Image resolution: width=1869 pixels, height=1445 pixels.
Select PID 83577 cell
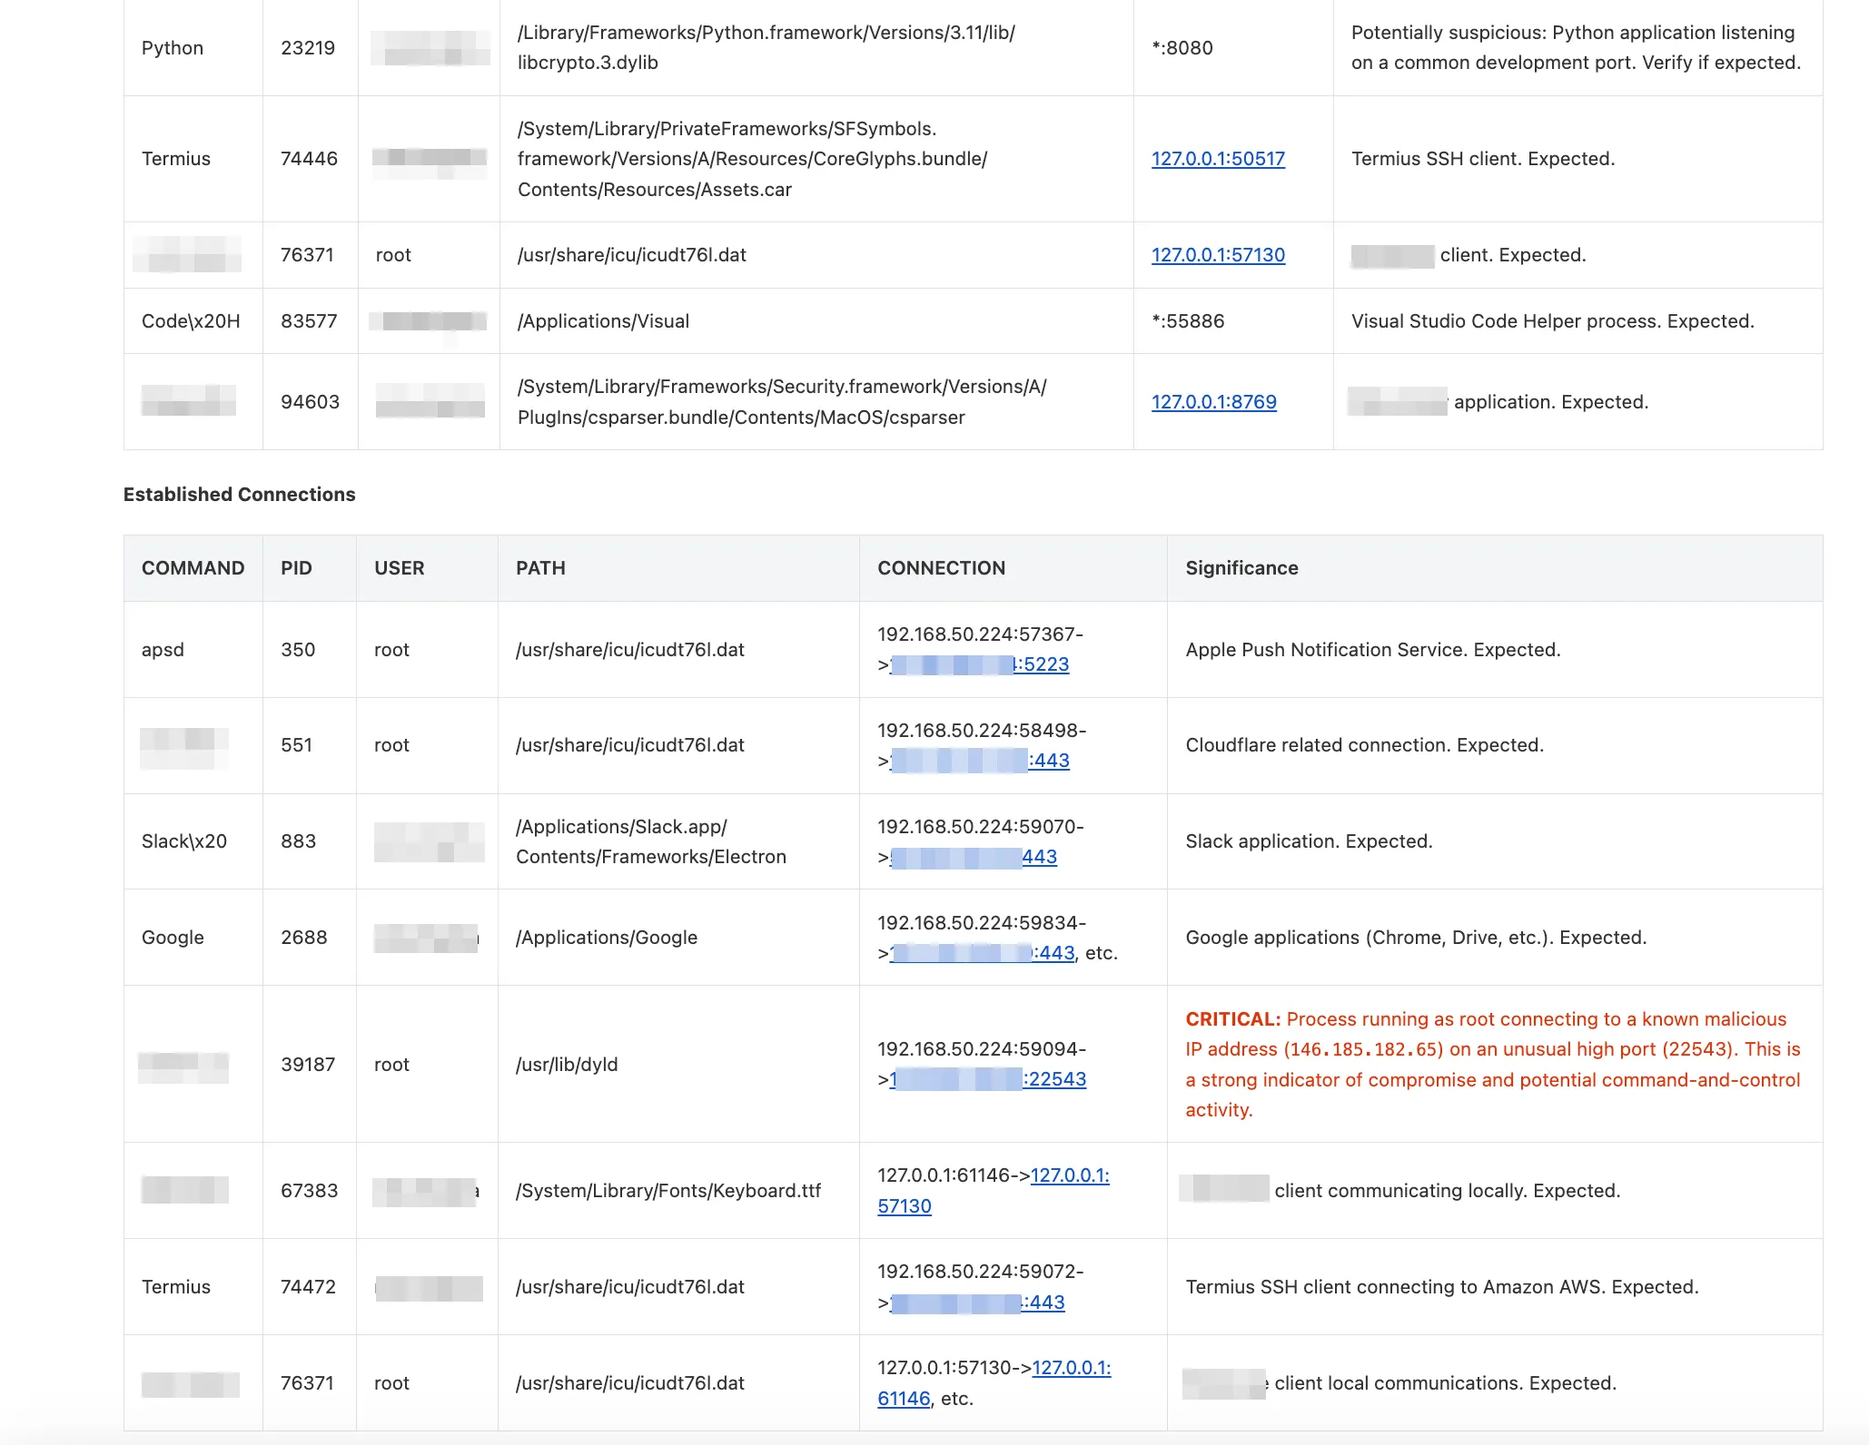(x=309, y=321)
